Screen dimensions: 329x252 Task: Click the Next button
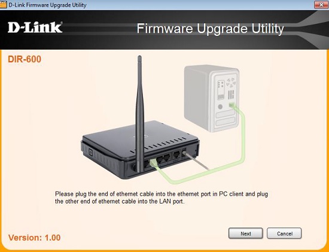tap(245, 233)
